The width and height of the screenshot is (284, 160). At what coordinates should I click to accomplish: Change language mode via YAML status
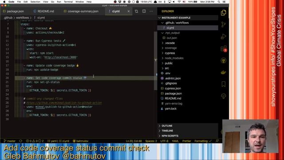175,141
